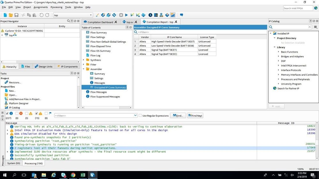Enable the Use Regular Expressions checkbox
This screenshot has height=179, width=319.
tap(140, 116)
